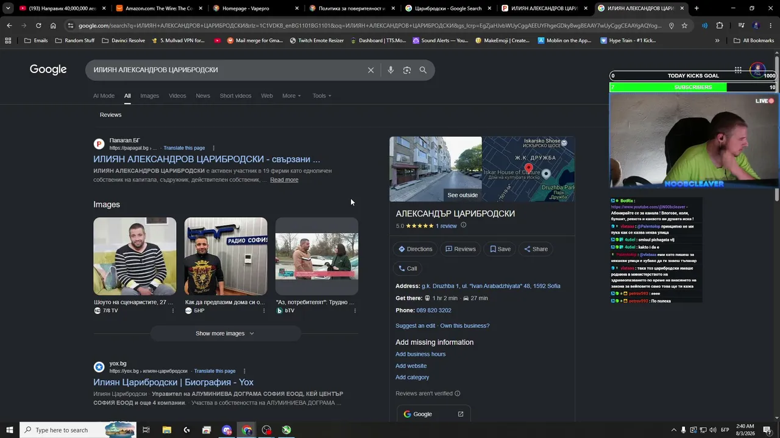Open the Google apps grid

(738, 70)
